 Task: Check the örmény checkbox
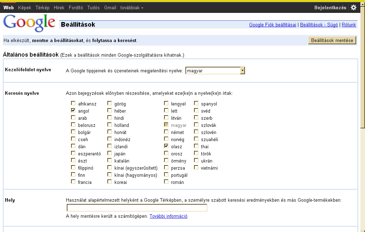[x=166, y=160]
